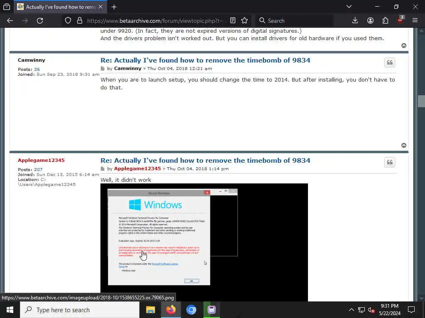Show hidden system tray icons

click(x=351, y=310)
